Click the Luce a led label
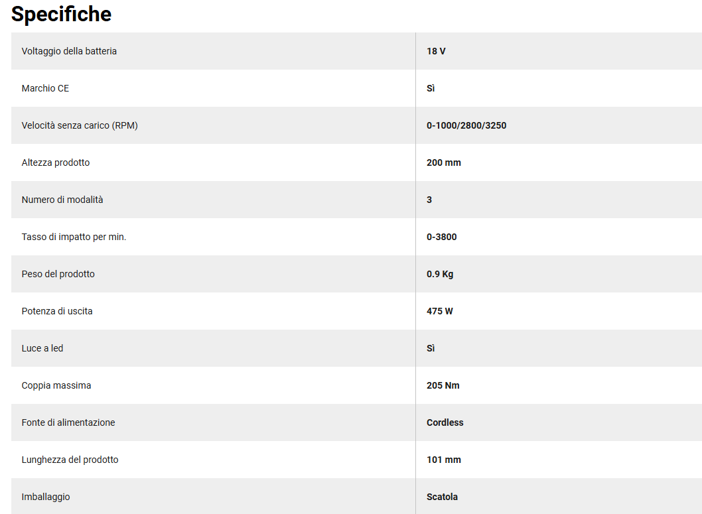This screenshot has height=514, width=702. [42, 348]
